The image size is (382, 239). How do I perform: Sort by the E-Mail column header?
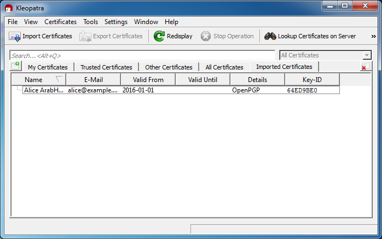(x=93, y=80)
